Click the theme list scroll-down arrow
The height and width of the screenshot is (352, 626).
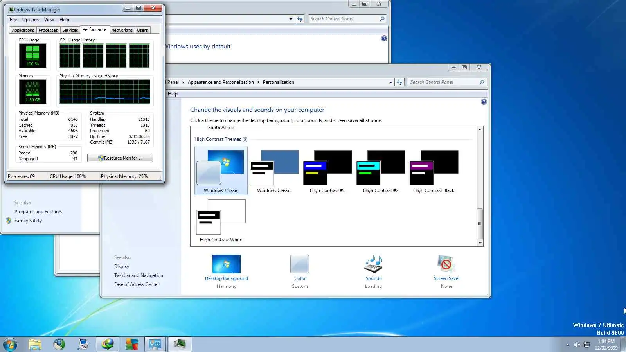(480, 243)
